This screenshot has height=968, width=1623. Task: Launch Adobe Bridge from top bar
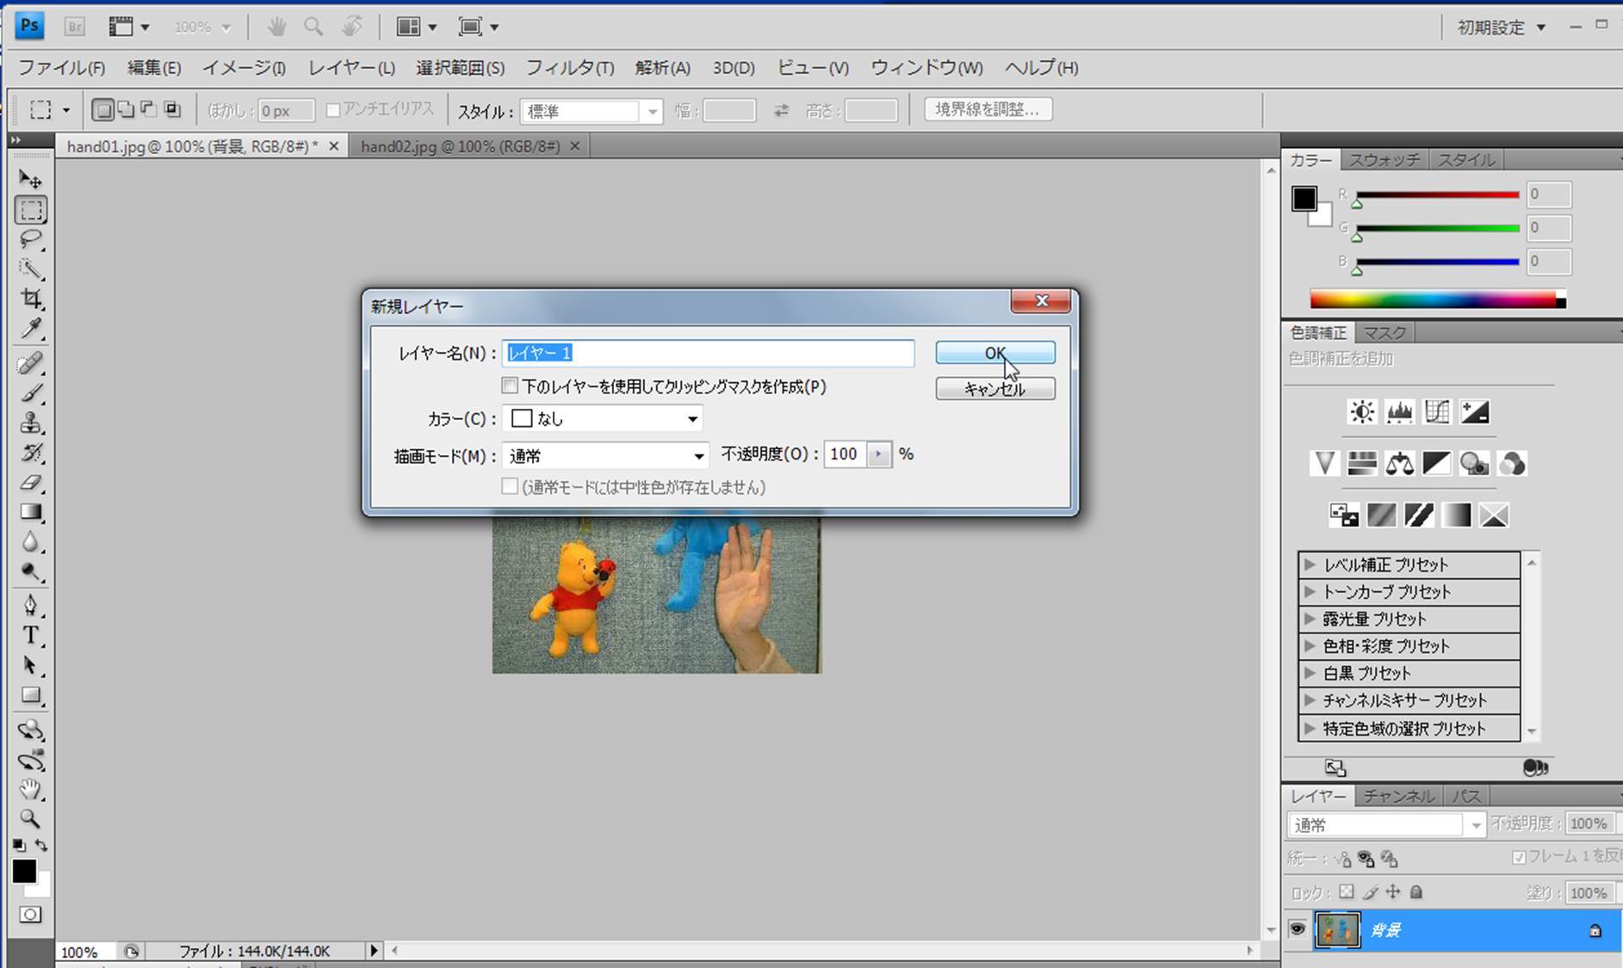[x=75, y=27]
